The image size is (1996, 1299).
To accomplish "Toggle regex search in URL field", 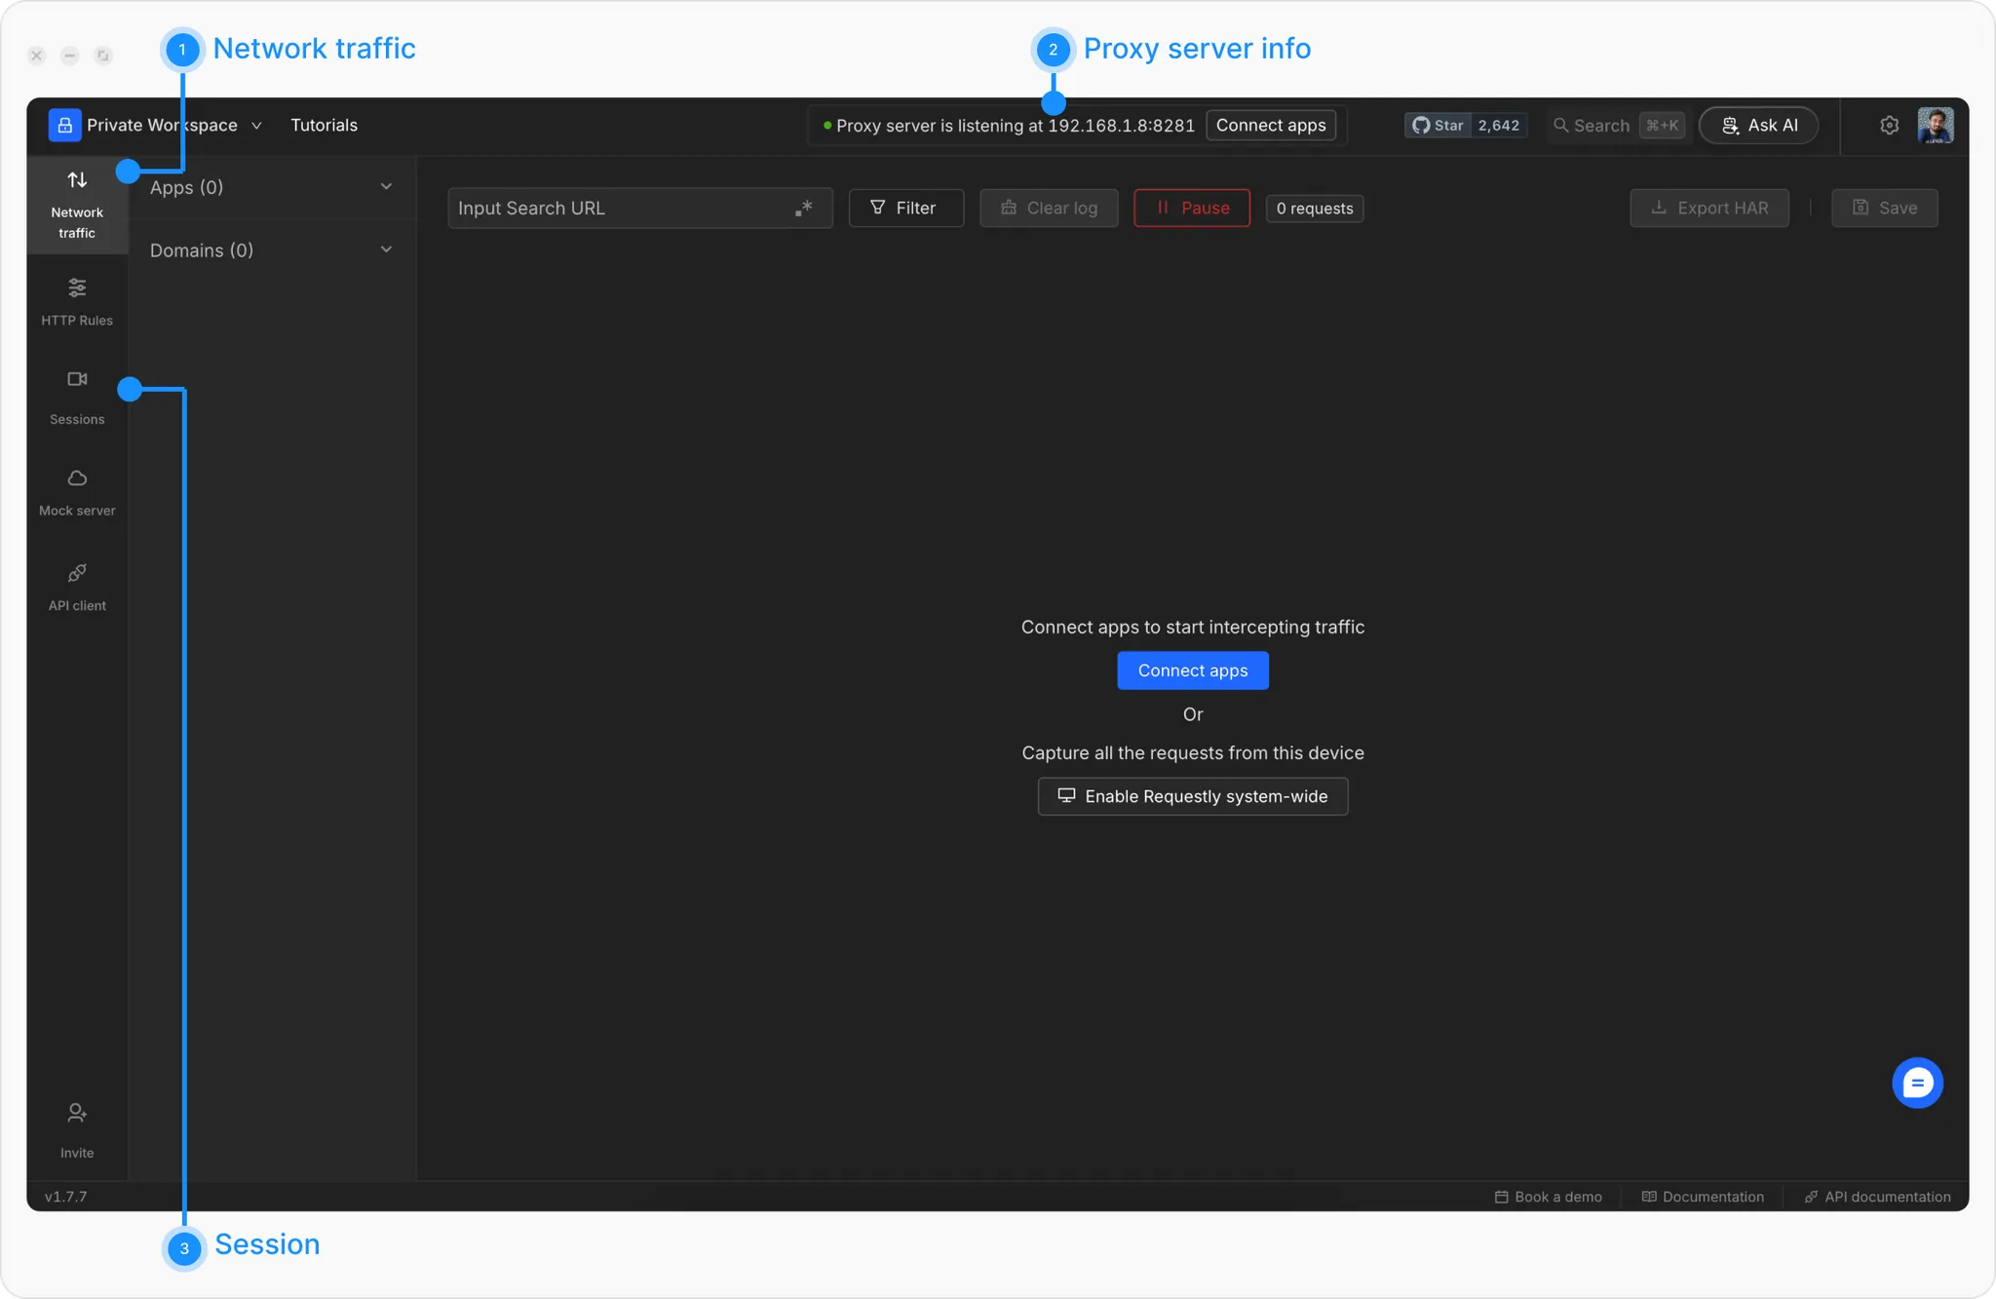I will (x=803, y=209).
